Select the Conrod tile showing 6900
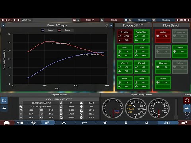191x143 pixels. [142, 67]
